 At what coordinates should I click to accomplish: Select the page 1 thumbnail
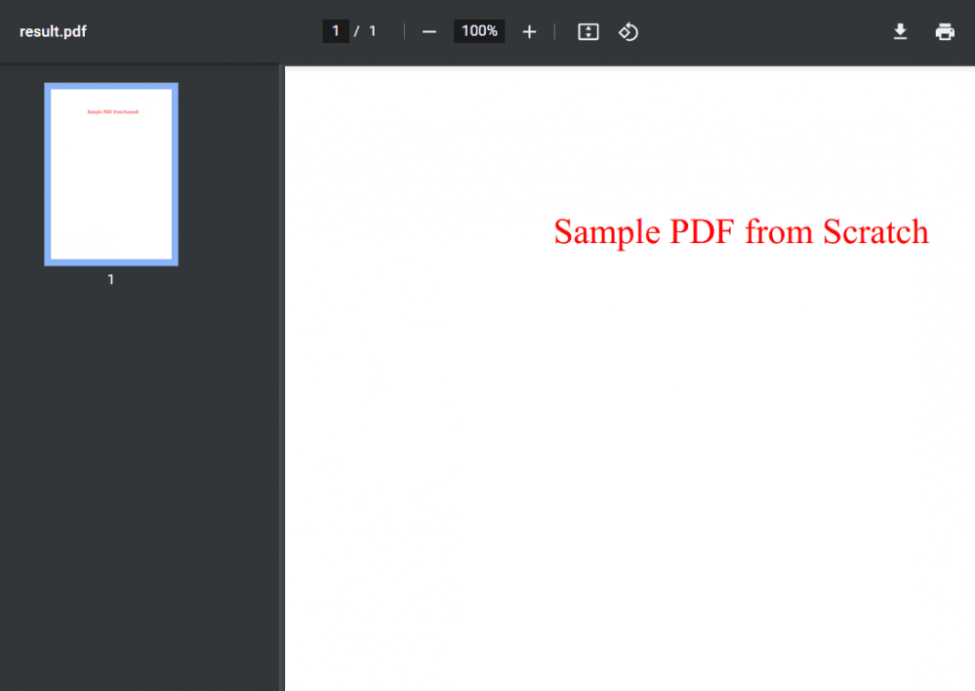click(111, 174)
